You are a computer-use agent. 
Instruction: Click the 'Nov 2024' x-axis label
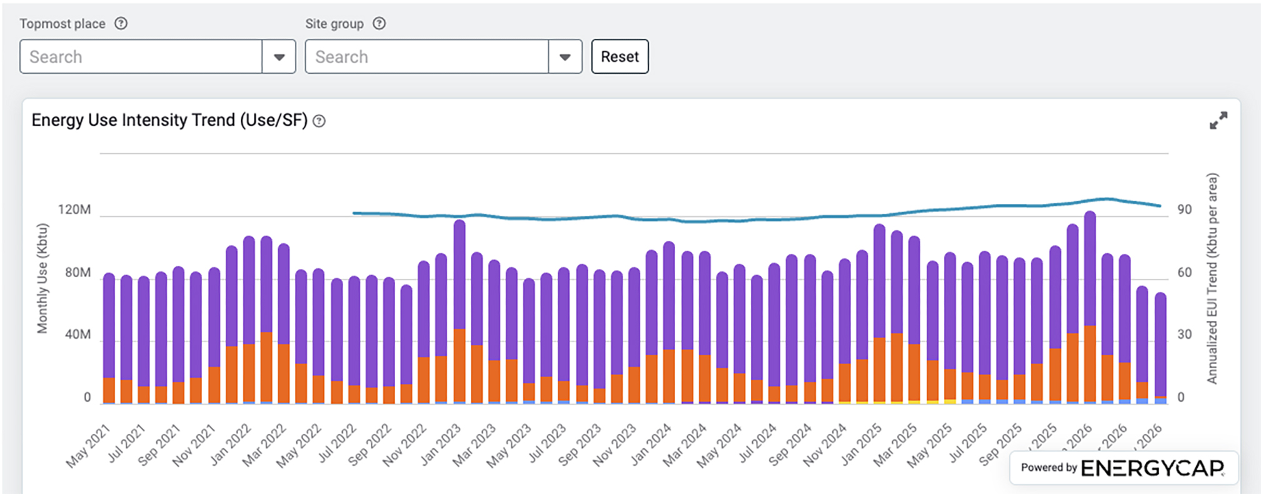point(824,445)
